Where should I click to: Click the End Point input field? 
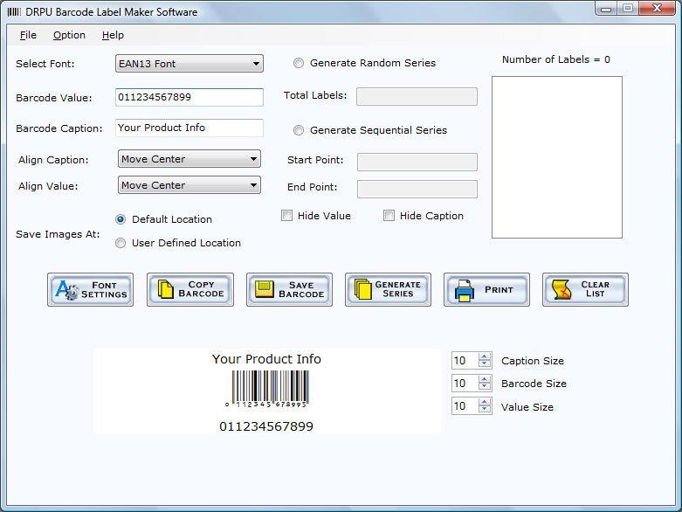[417, 189]
